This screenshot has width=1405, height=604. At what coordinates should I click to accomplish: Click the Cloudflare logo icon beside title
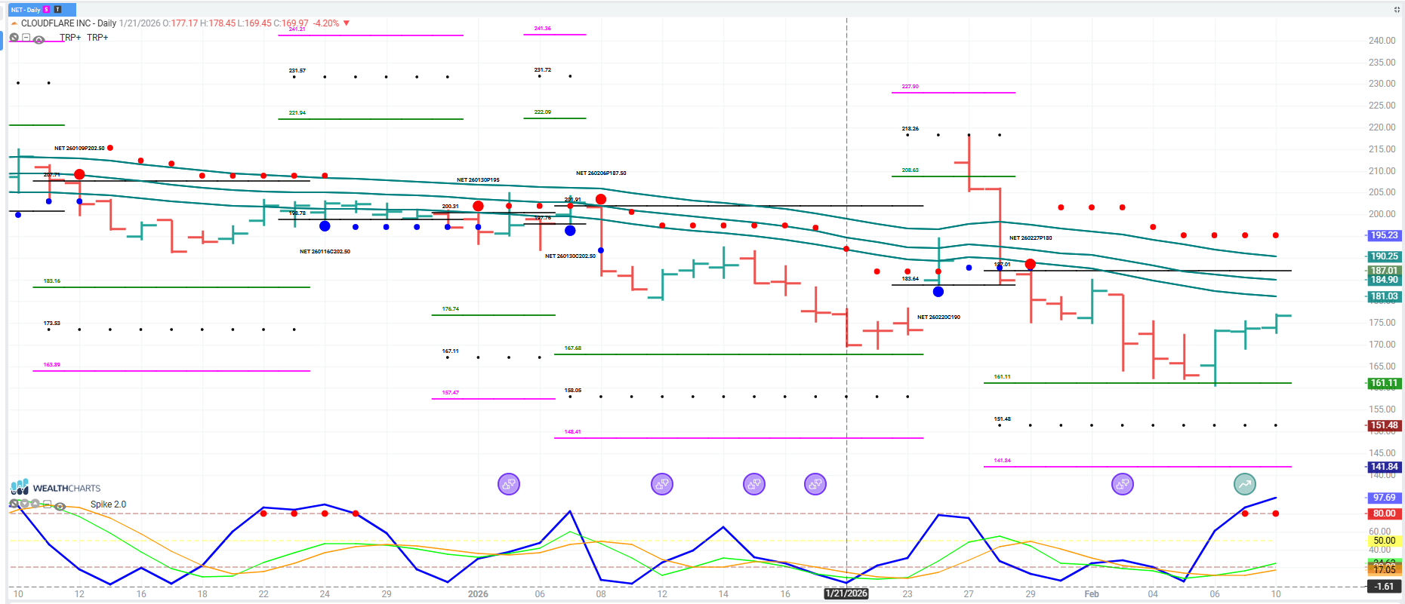(x=14, y=23)
